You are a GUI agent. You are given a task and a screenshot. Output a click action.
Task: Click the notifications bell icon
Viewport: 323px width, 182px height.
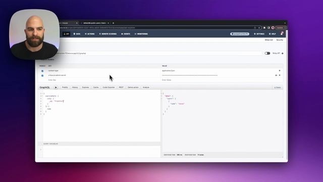click(x=282, y=34)
